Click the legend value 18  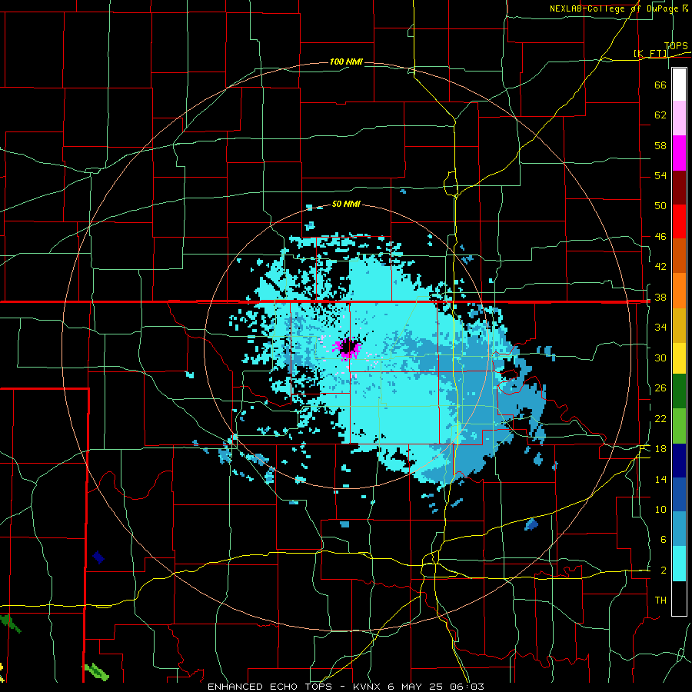[x=660, y=449]
